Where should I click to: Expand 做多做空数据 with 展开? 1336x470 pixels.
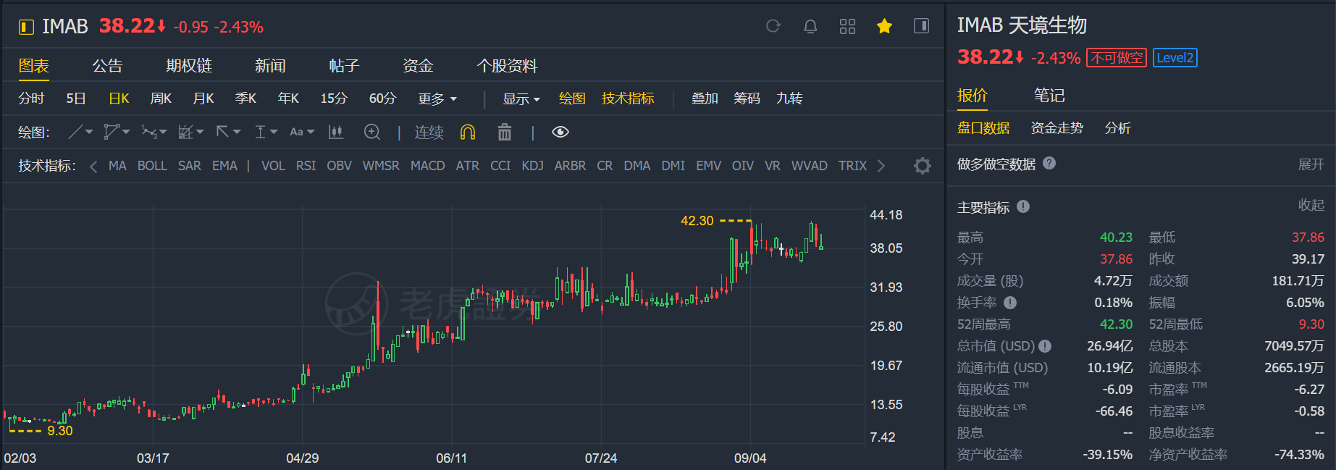pyautogui.click(x=1311, y=164)
